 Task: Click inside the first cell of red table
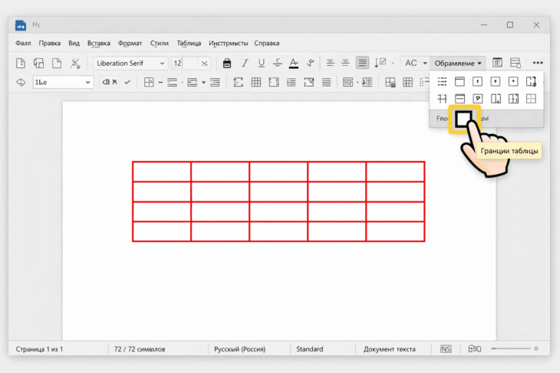click(x=162, y=172)
